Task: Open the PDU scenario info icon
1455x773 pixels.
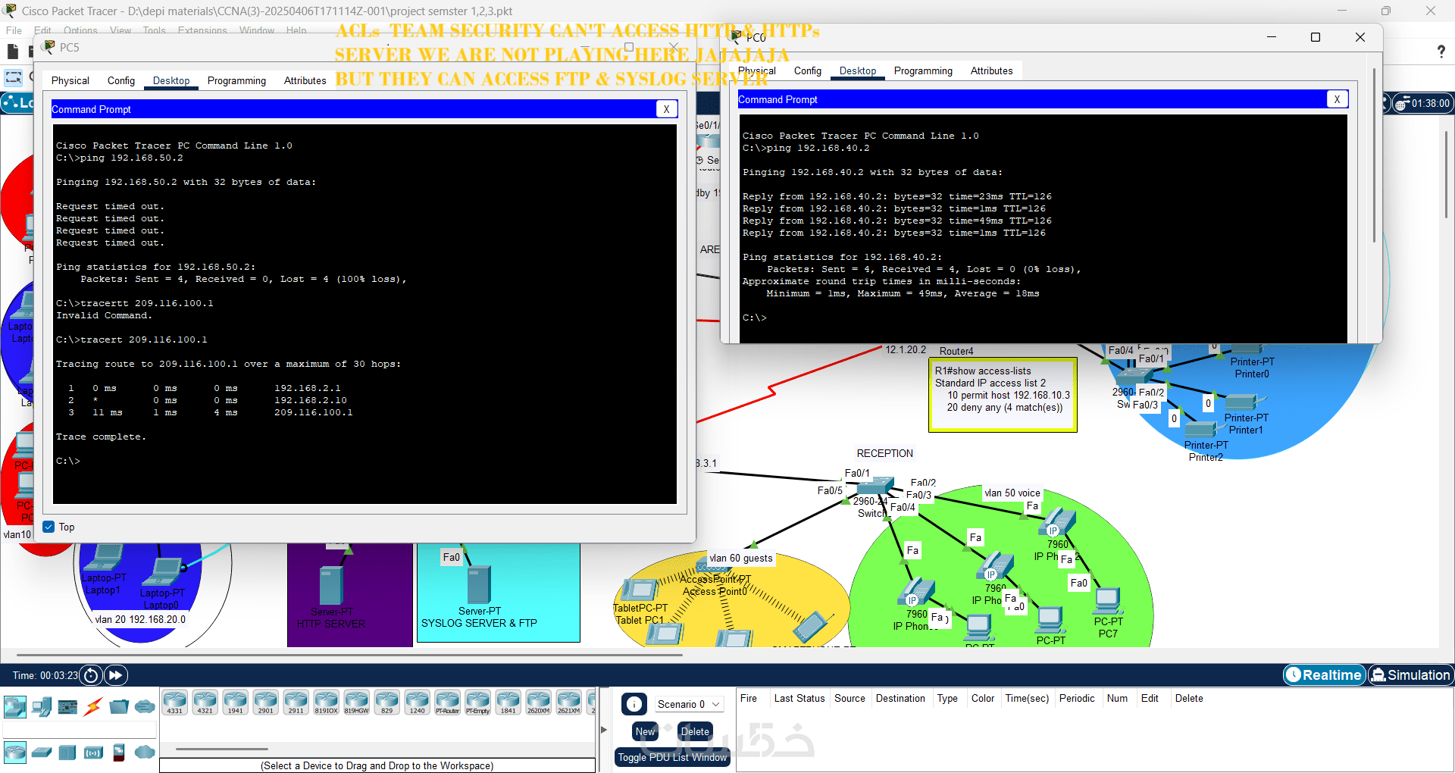Action: click(634, 704)
